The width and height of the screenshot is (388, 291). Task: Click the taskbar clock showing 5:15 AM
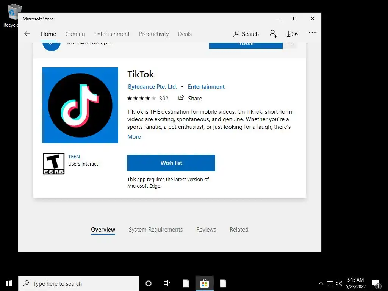point(355,283)
